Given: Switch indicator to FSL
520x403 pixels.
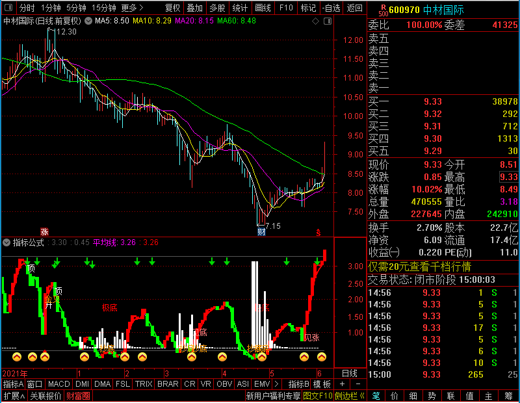Looking at the screenshot, I should [123, 384].
